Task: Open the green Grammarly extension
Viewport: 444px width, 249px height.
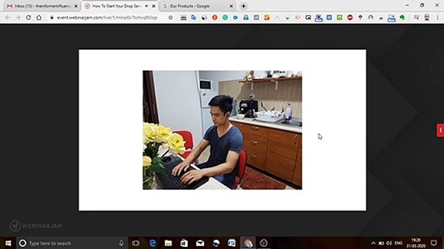Action: click(225, 17)
